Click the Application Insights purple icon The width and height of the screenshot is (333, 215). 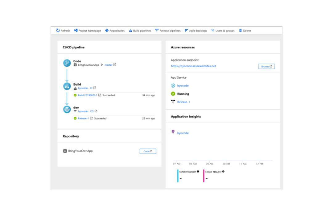(173, 132)
